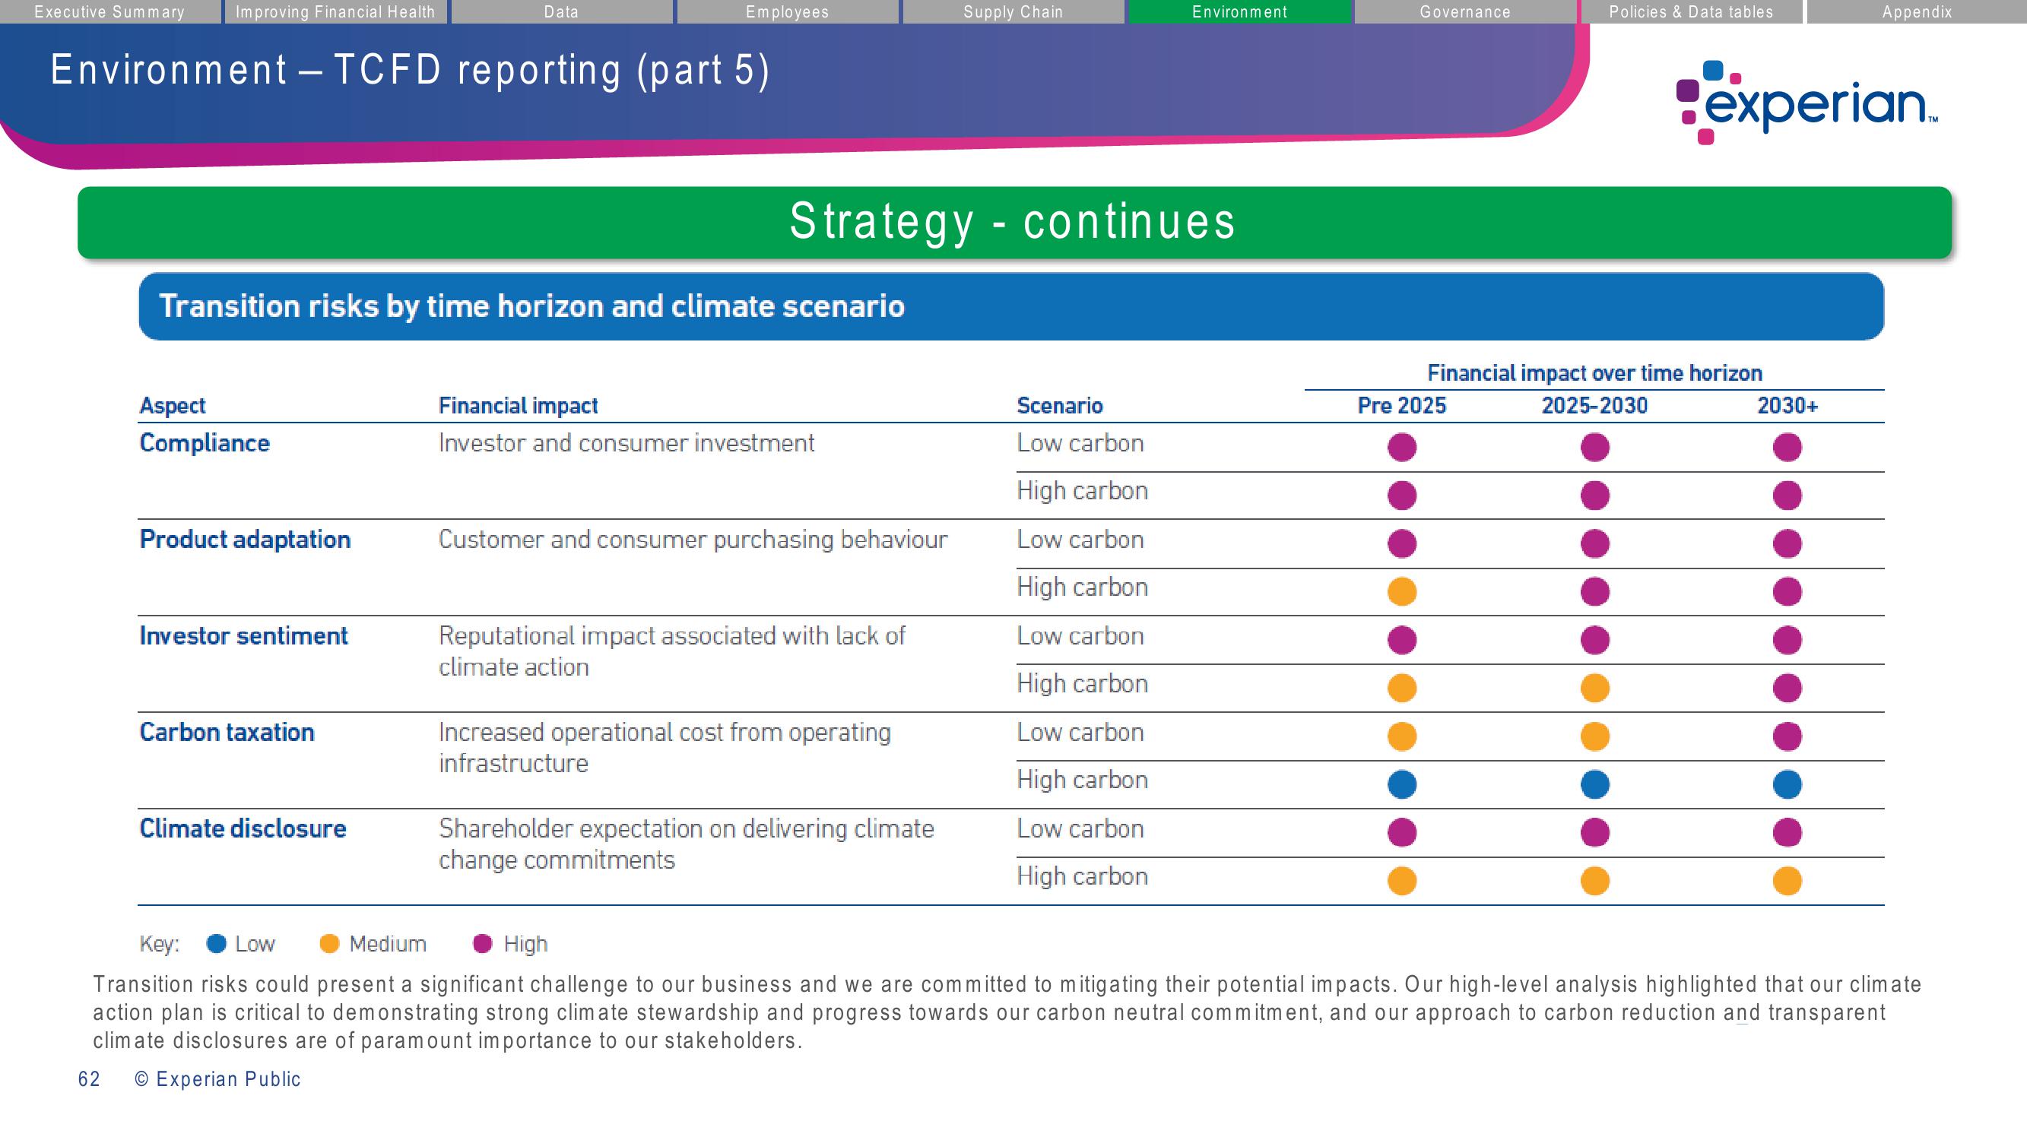Image resolution: width=2027 pixels, height=1140 pixels.
Task: Switch to Policies & Data tables tab
Action: pyautogui.click(x=1691, y=12)
